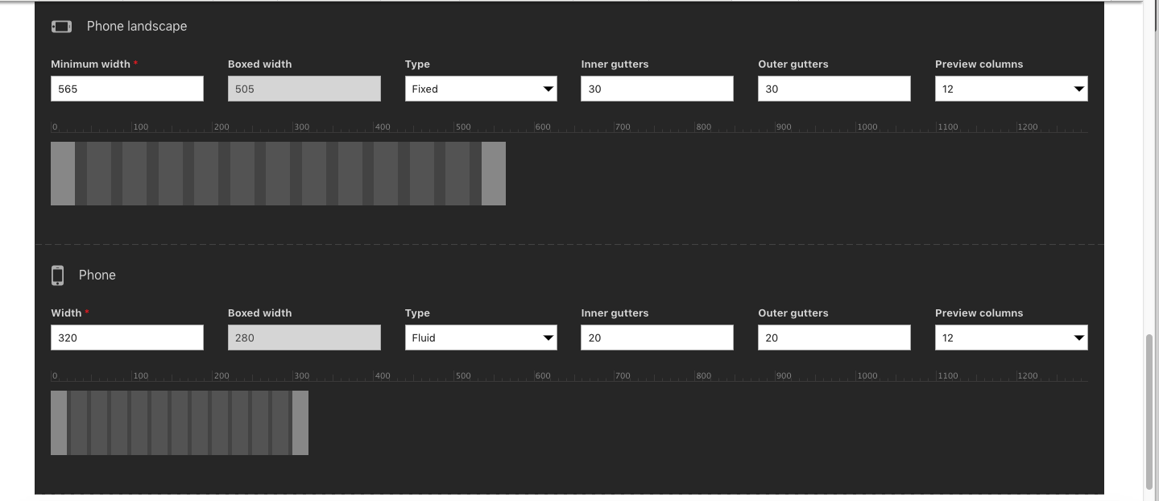Click the Phone landscape device icon

click(61, 27)
